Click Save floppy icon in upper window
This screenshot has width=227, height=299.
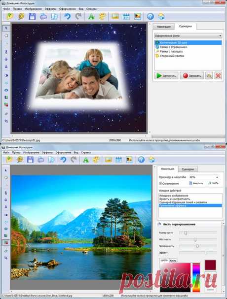click(x=32, y=16)
